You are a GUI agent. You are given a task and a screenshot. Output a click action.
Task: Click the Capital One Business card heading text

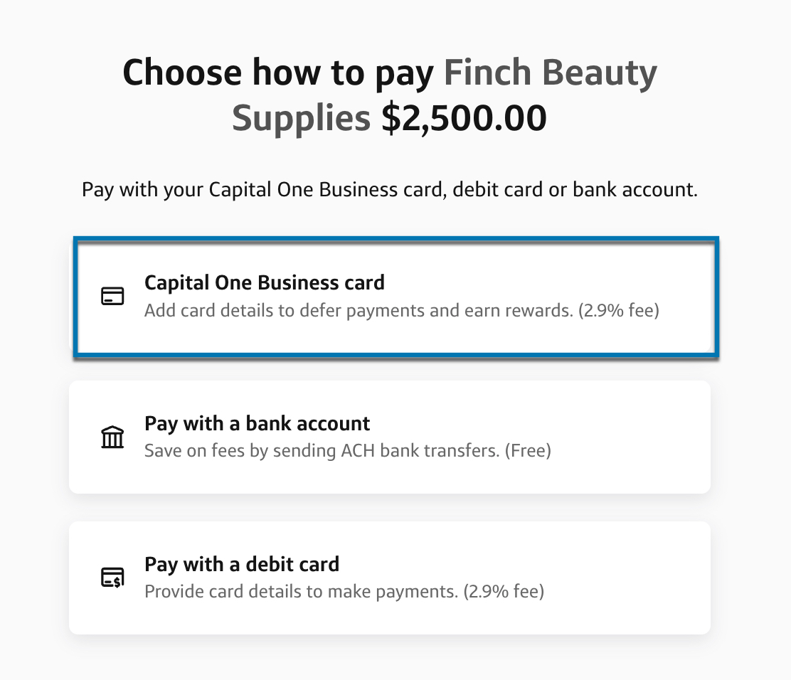click(x=265, y=282)
